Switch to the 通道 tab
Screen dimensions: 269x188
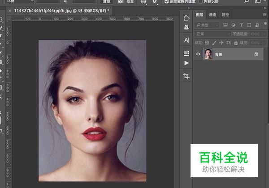[212, 15]
